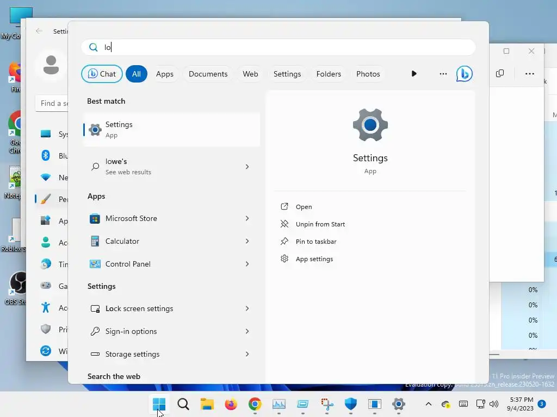Expand Lock screen settings chevron
557x417 pixels.
click(247, 308)
